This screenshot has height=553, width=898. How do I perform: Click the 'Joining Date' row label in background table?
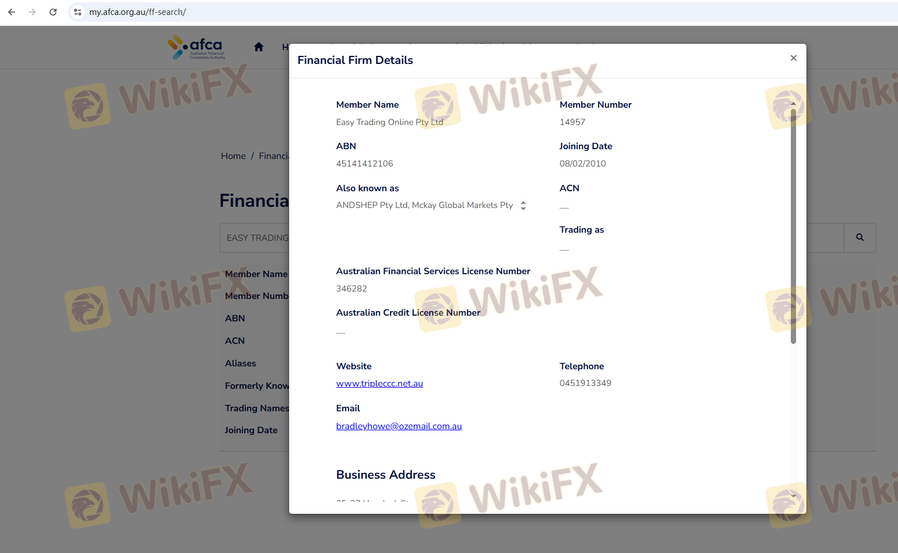pos(251,430)
